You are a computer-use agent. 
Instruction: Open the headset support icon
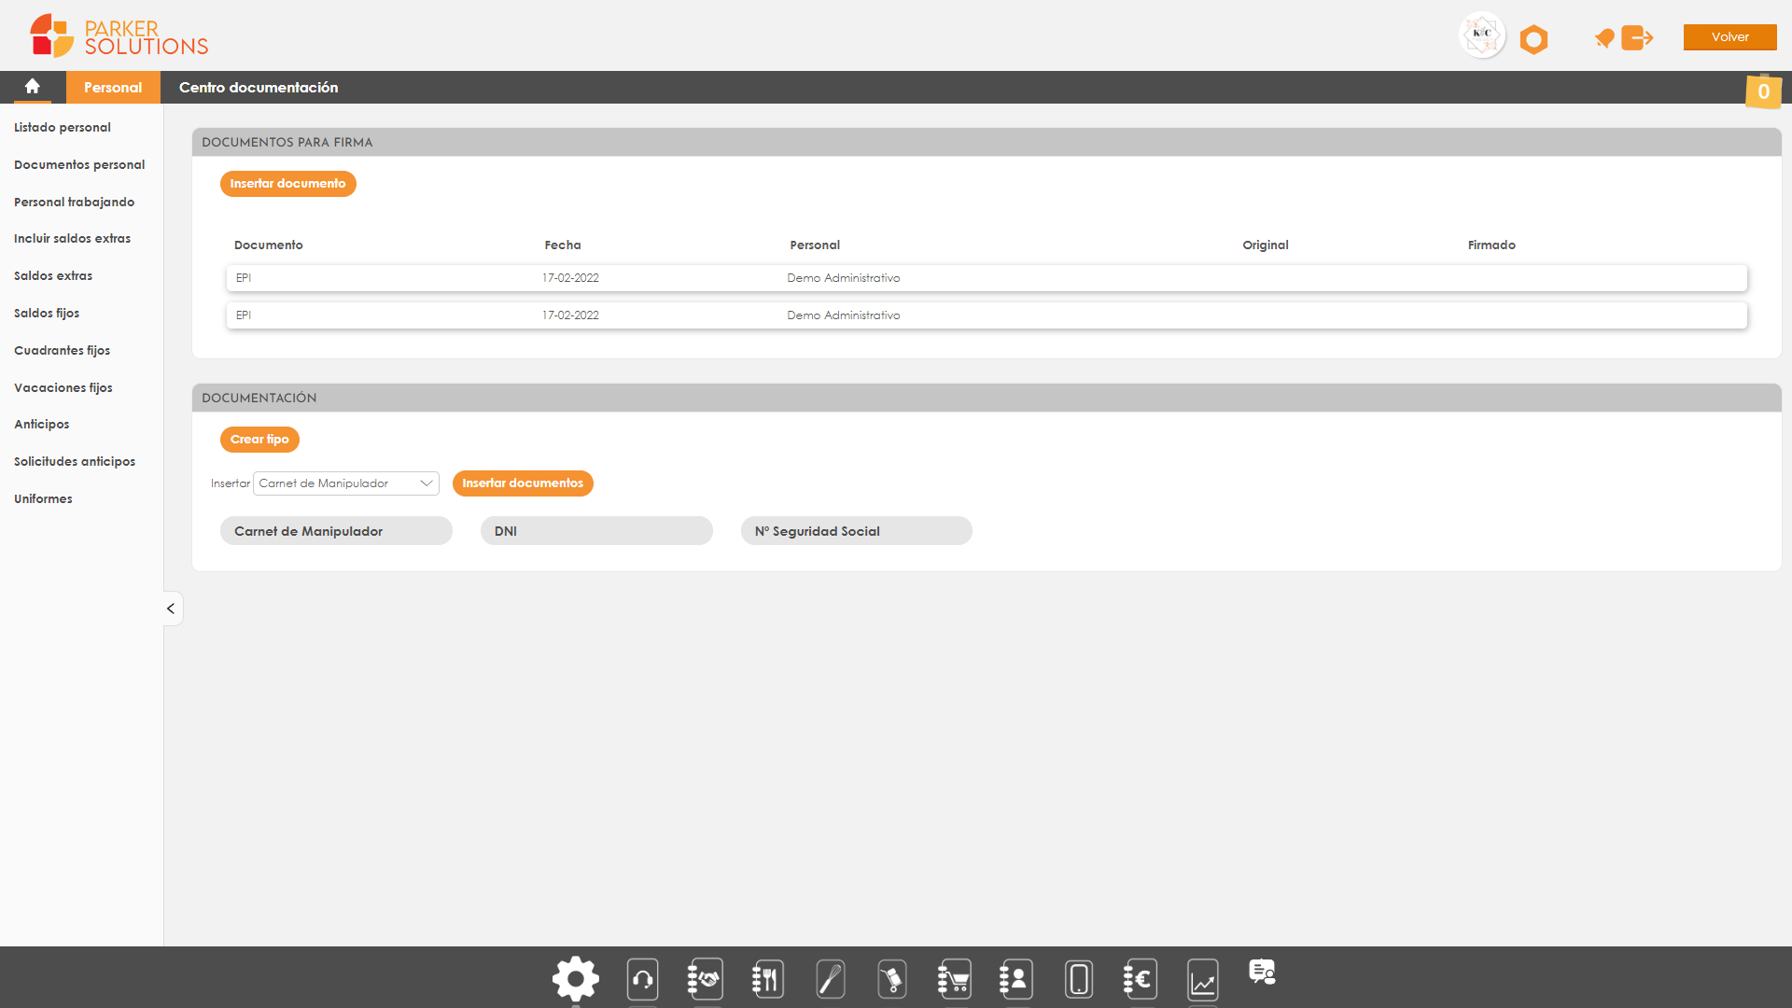point(642,978)
